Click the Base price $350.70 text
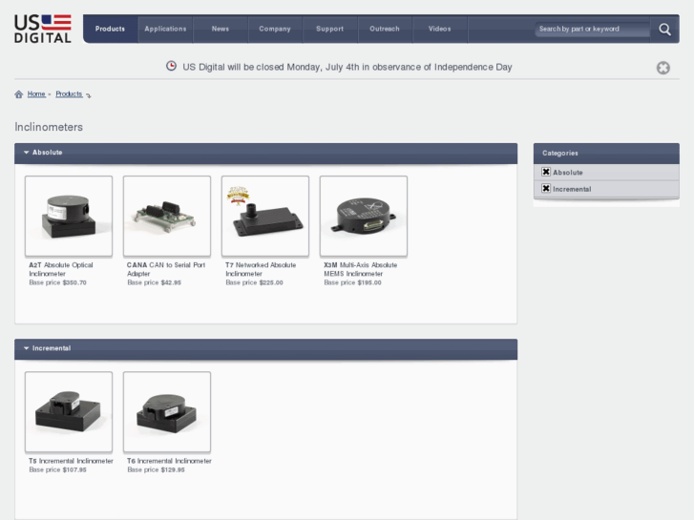 pyautogui.click(x=57, y=282)
